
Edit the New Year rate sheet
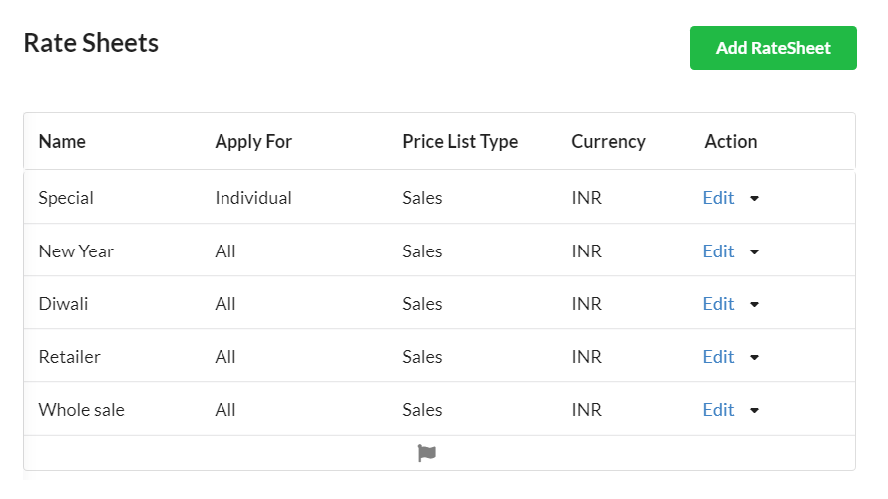[718, 251]
